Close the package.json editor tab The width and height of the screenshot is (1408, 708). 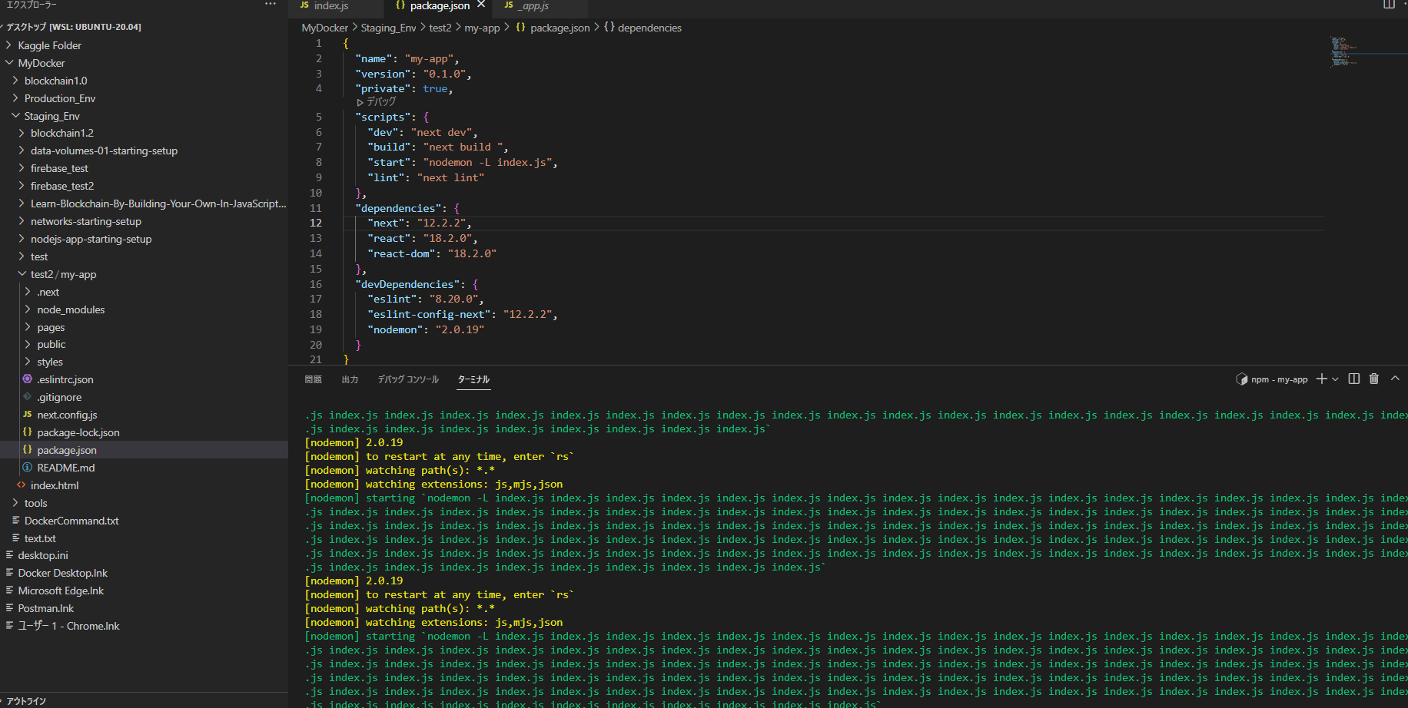point(481,5)
